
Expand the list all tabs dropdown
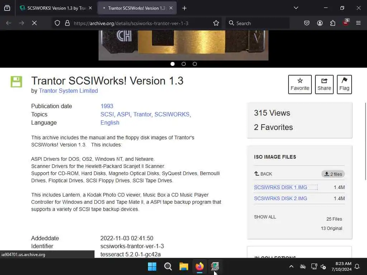pos(296,8)
